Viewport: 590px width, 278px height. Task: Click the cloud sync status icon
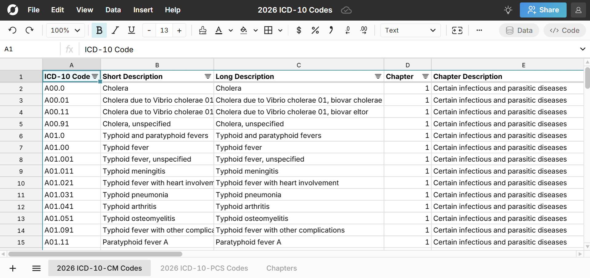[x=346, y=10]
